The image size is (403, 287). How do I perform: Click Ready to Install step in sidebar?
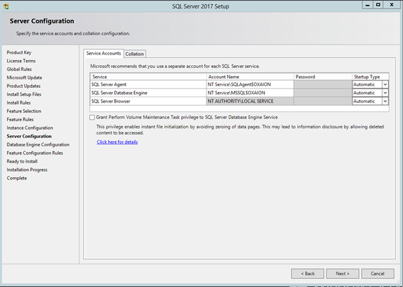(x=22, y=161)
